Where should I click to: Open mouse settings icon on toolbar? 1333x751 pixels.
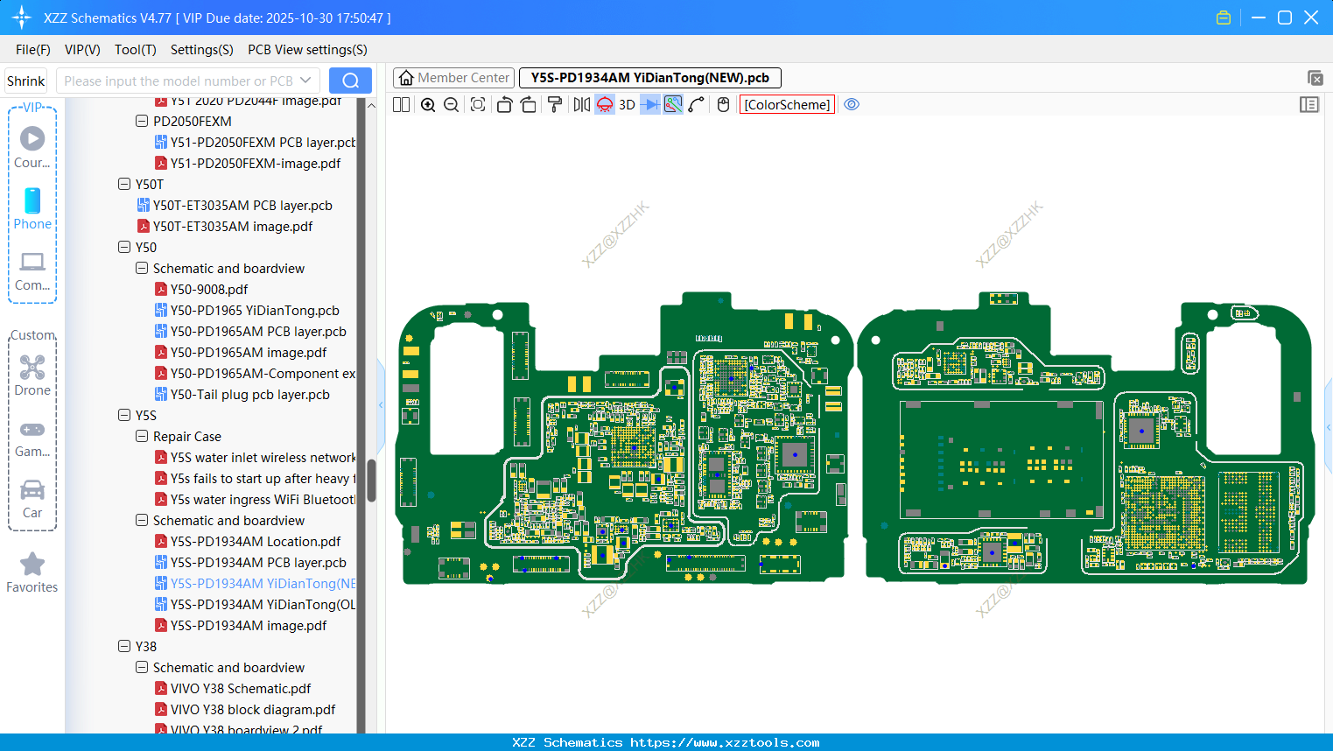(x=722, y=104)
